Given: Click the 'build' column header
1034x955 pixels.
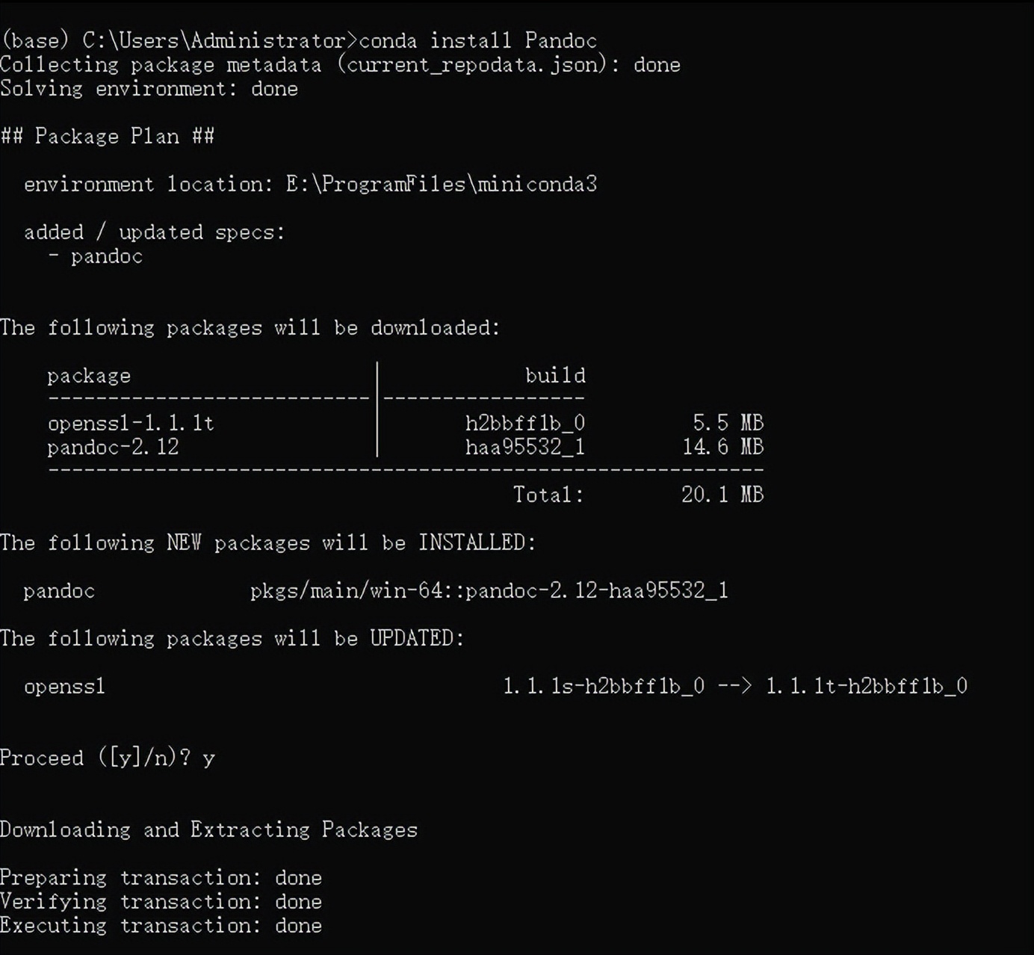Looking at the screenshot, I should click(555, 375).
